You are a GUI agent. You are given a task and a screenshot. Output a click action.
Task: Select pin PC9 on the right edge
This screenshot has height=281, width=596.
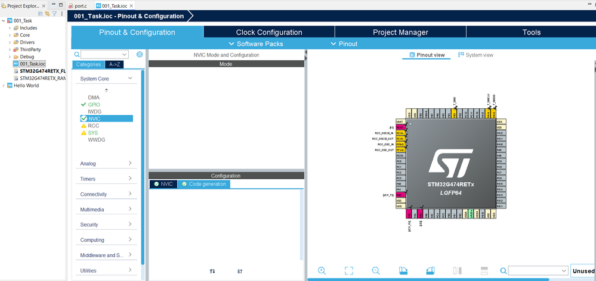click(501, 161)
